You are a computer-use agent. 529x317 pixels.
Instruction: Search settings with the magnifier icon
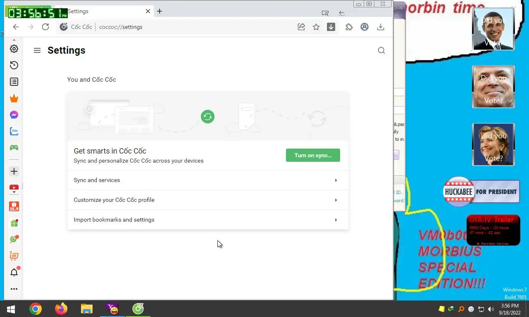pos(381,50)
